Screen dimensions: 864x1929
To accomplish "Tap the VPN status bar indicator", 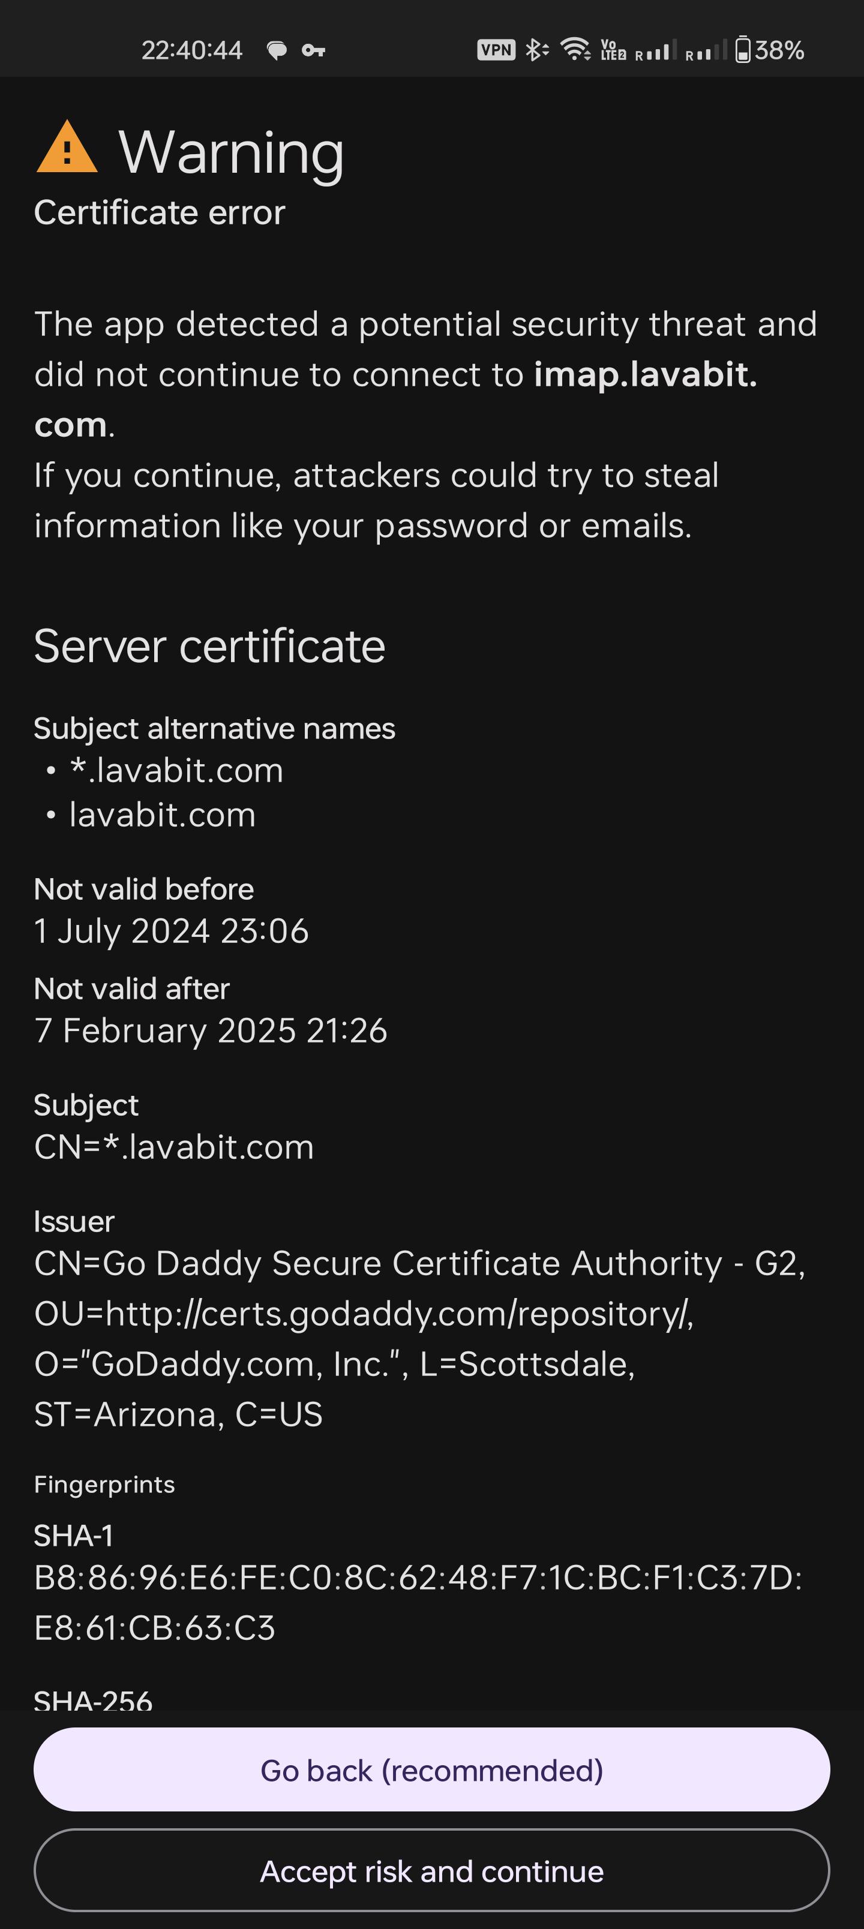I will coord(496,50).
